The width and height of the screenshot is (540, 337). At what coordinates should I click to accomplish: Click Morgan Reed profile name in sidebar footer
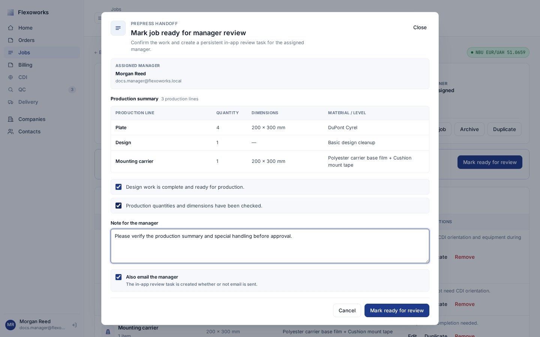click(x=35, y=322)
